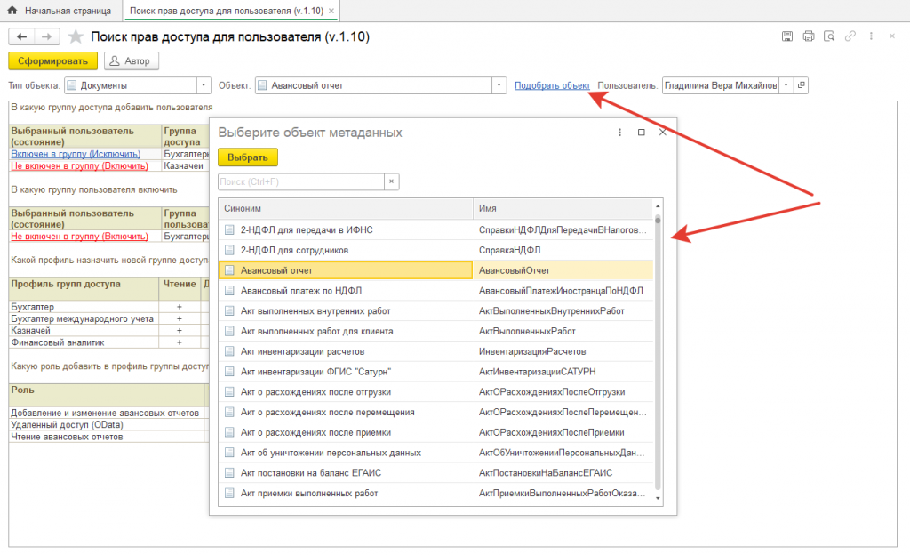Image resolution: width=910 pixels, height=555 pixels.
Task: Click the 'Автор' button
Action: point(132,61)
